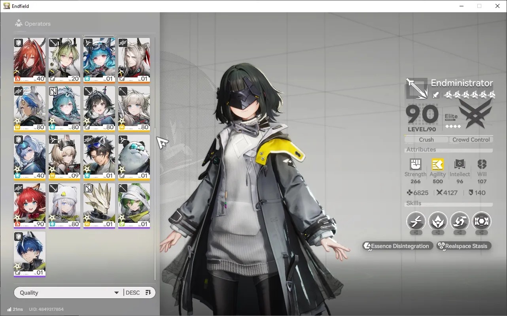
Task: Pick cream-haired wolf-eared operator level 80
Action: (x=134, y=109)
